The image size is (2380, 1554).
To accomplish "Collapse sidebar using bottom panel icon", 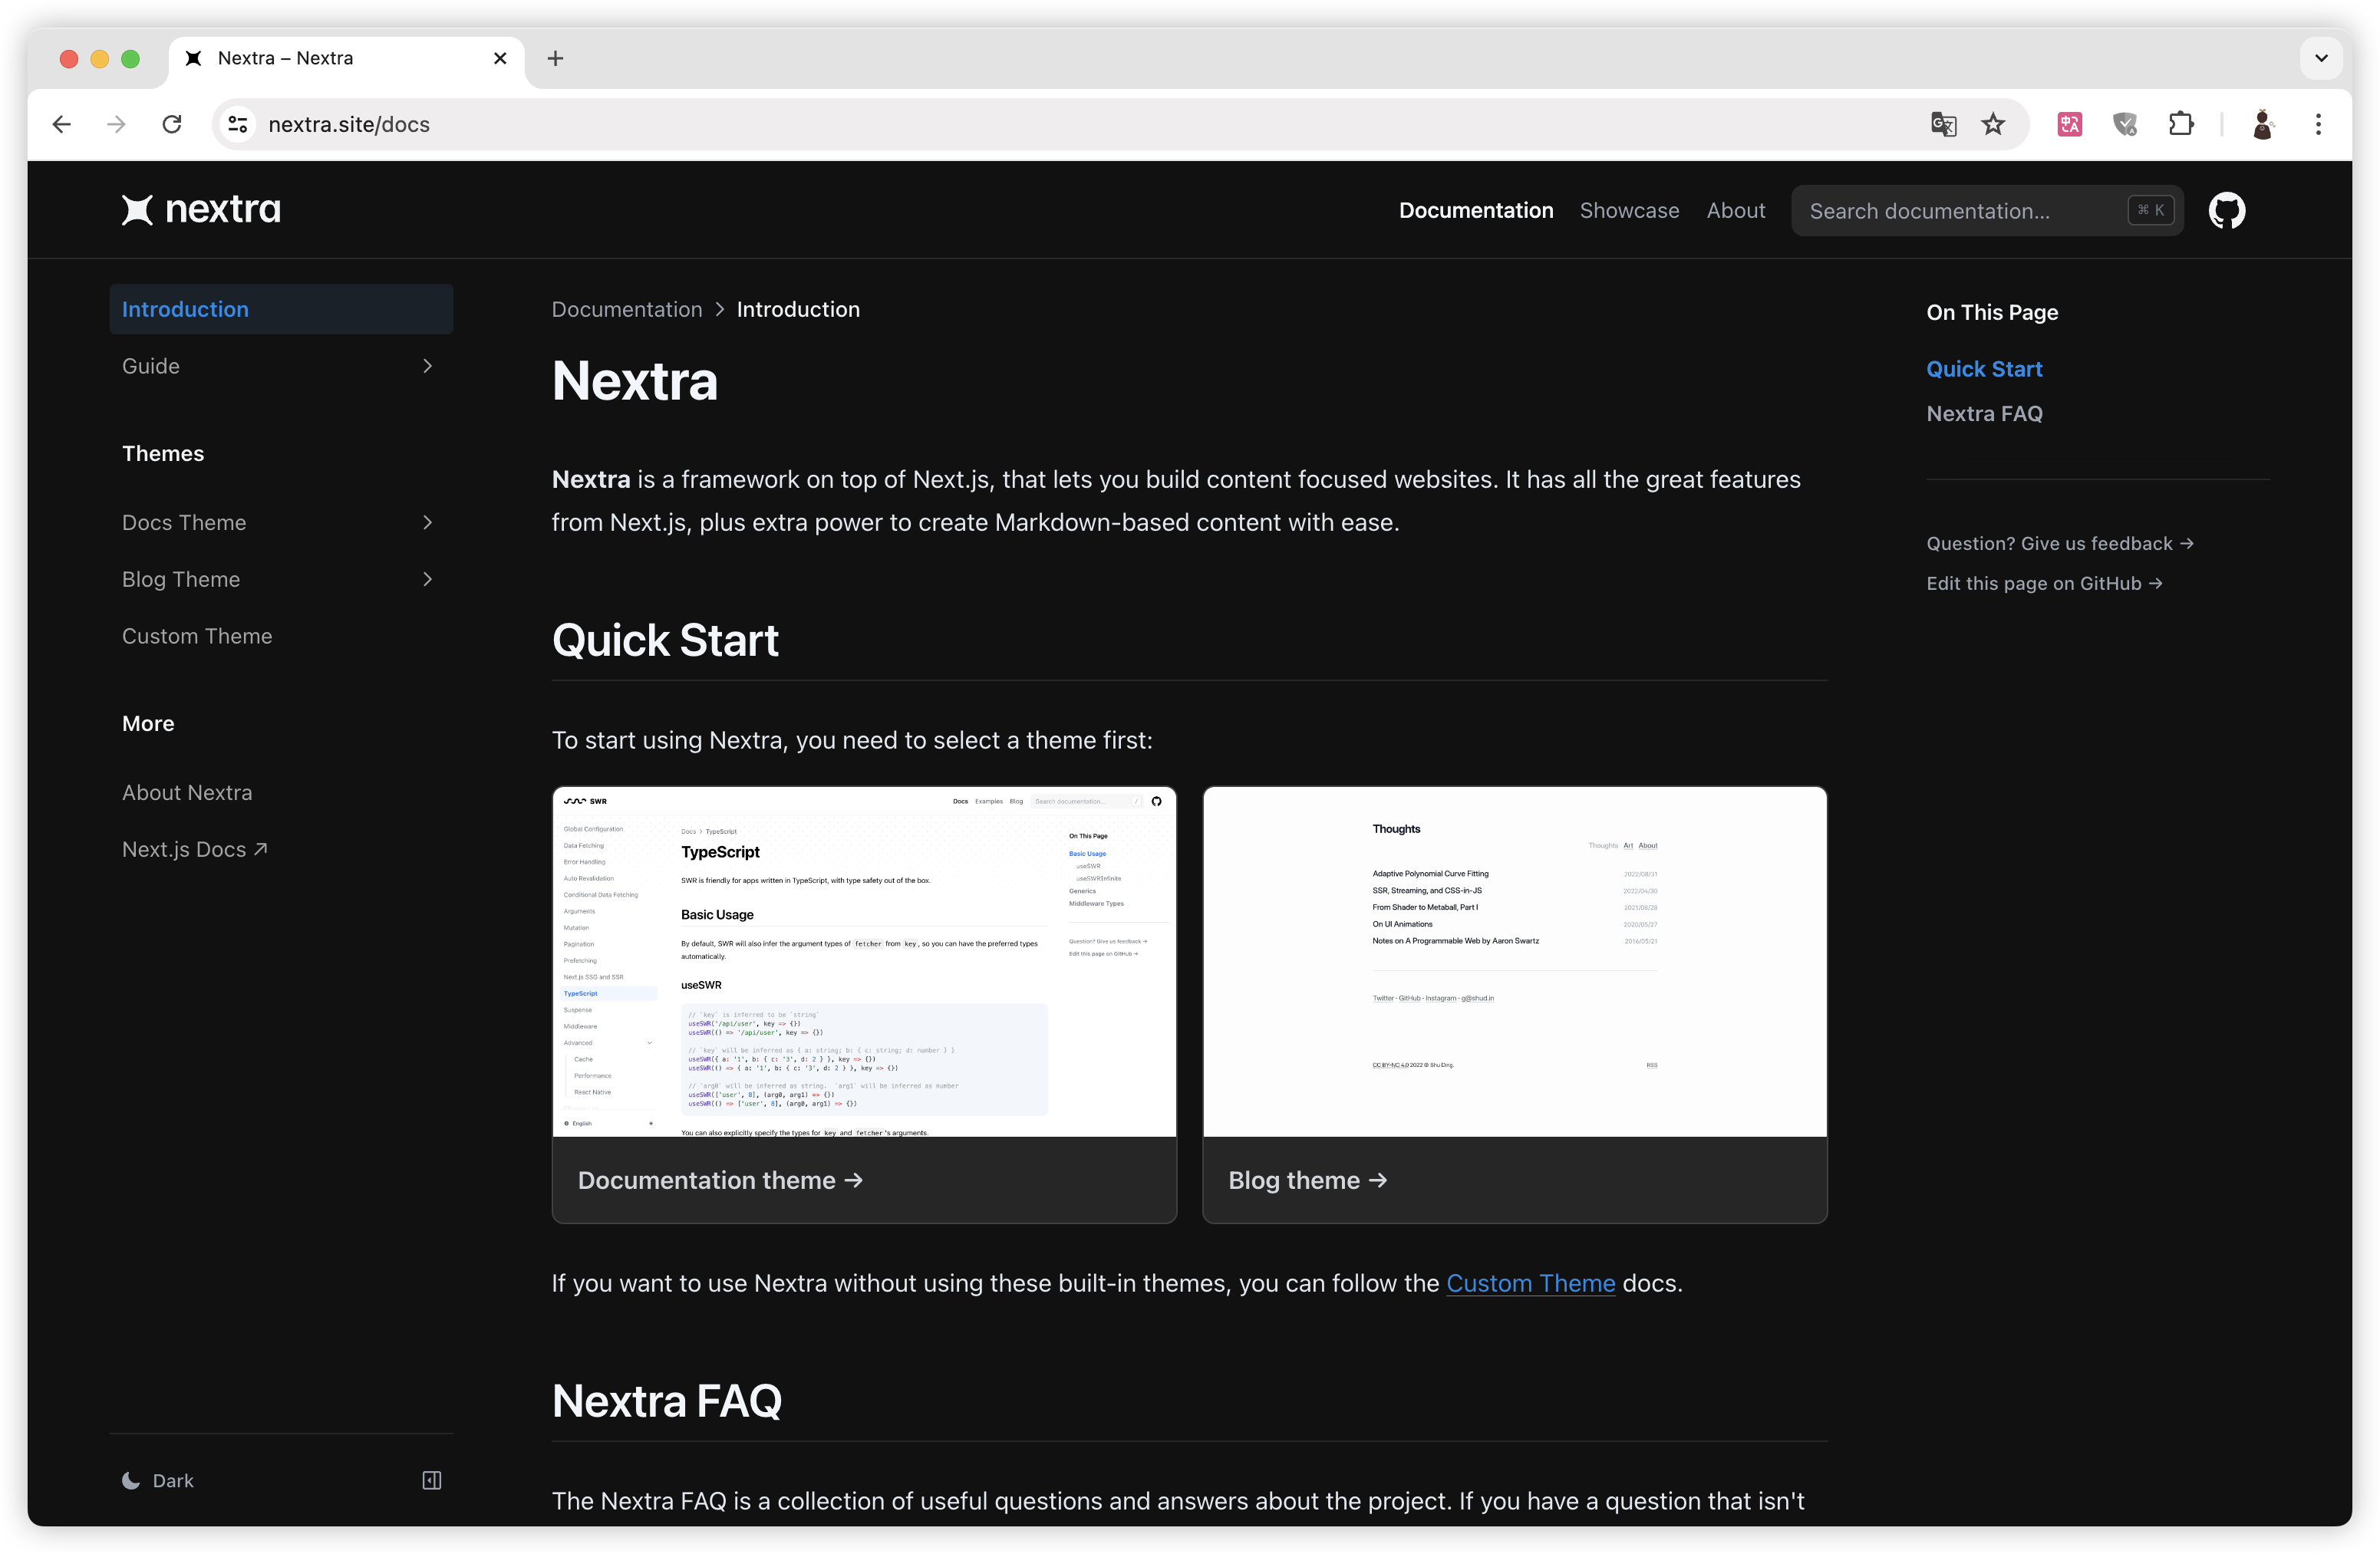I will (432, 1480).
